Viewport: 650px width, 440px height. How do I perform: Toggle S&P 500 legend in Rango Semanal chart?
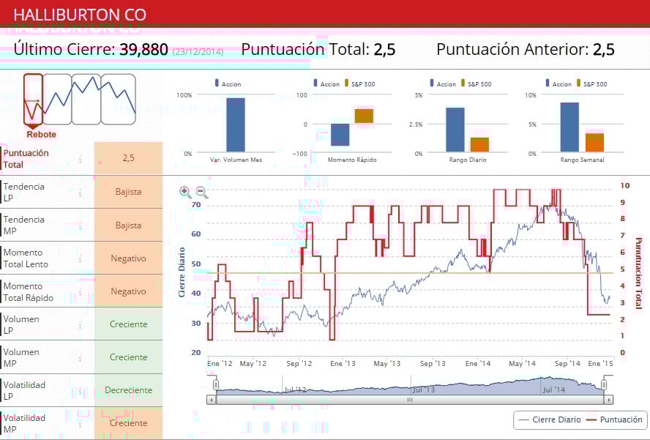591,83
